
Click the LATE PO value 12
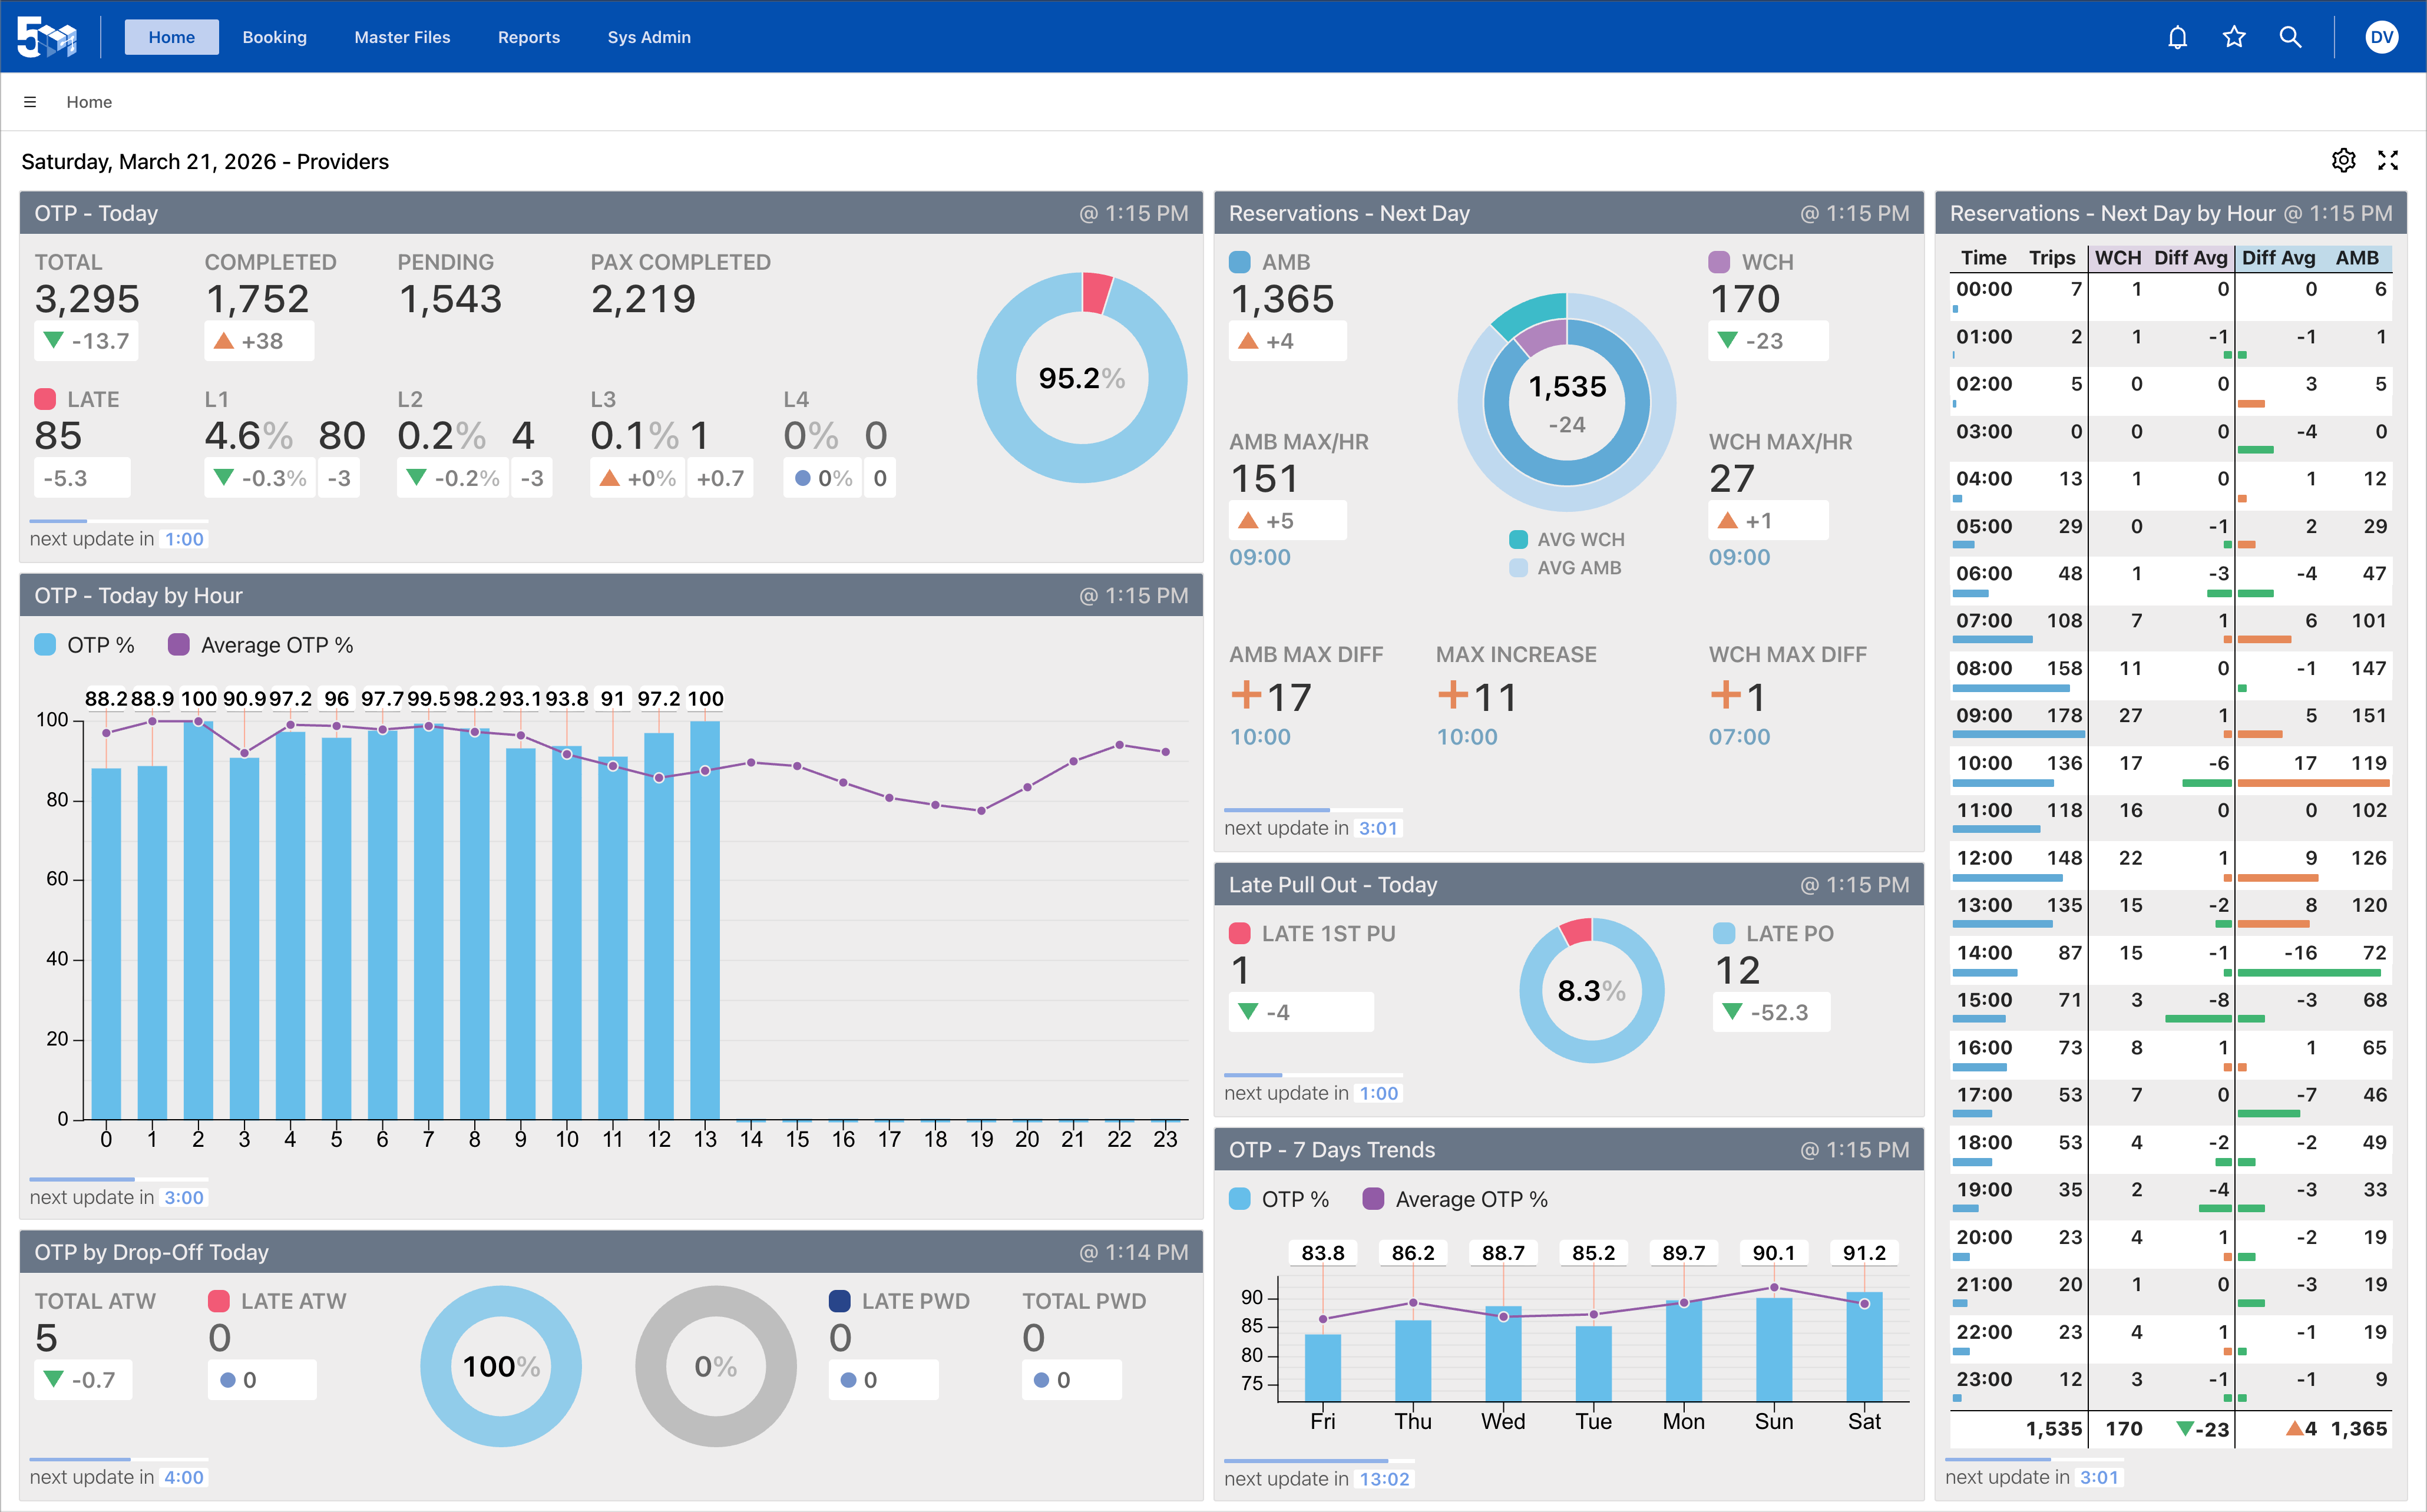pyautogui.click(x=1738, y=971)
